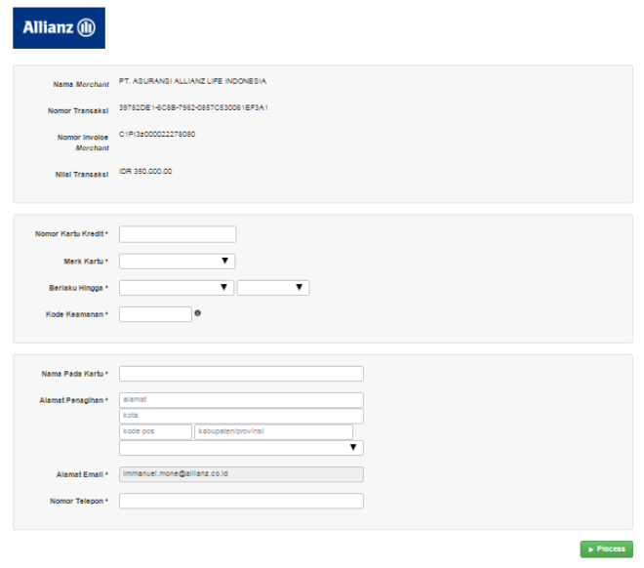Click the info icon beside Kode Keamanan
This screenshot has width=644, height=568.
pos(198,313)
